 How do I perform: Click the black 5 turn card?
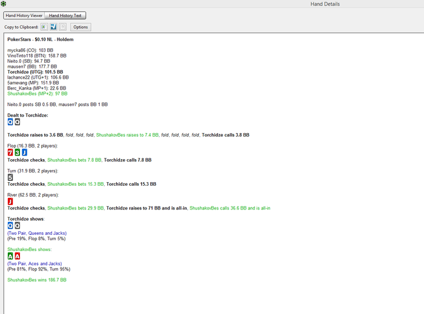coord(10,177)
